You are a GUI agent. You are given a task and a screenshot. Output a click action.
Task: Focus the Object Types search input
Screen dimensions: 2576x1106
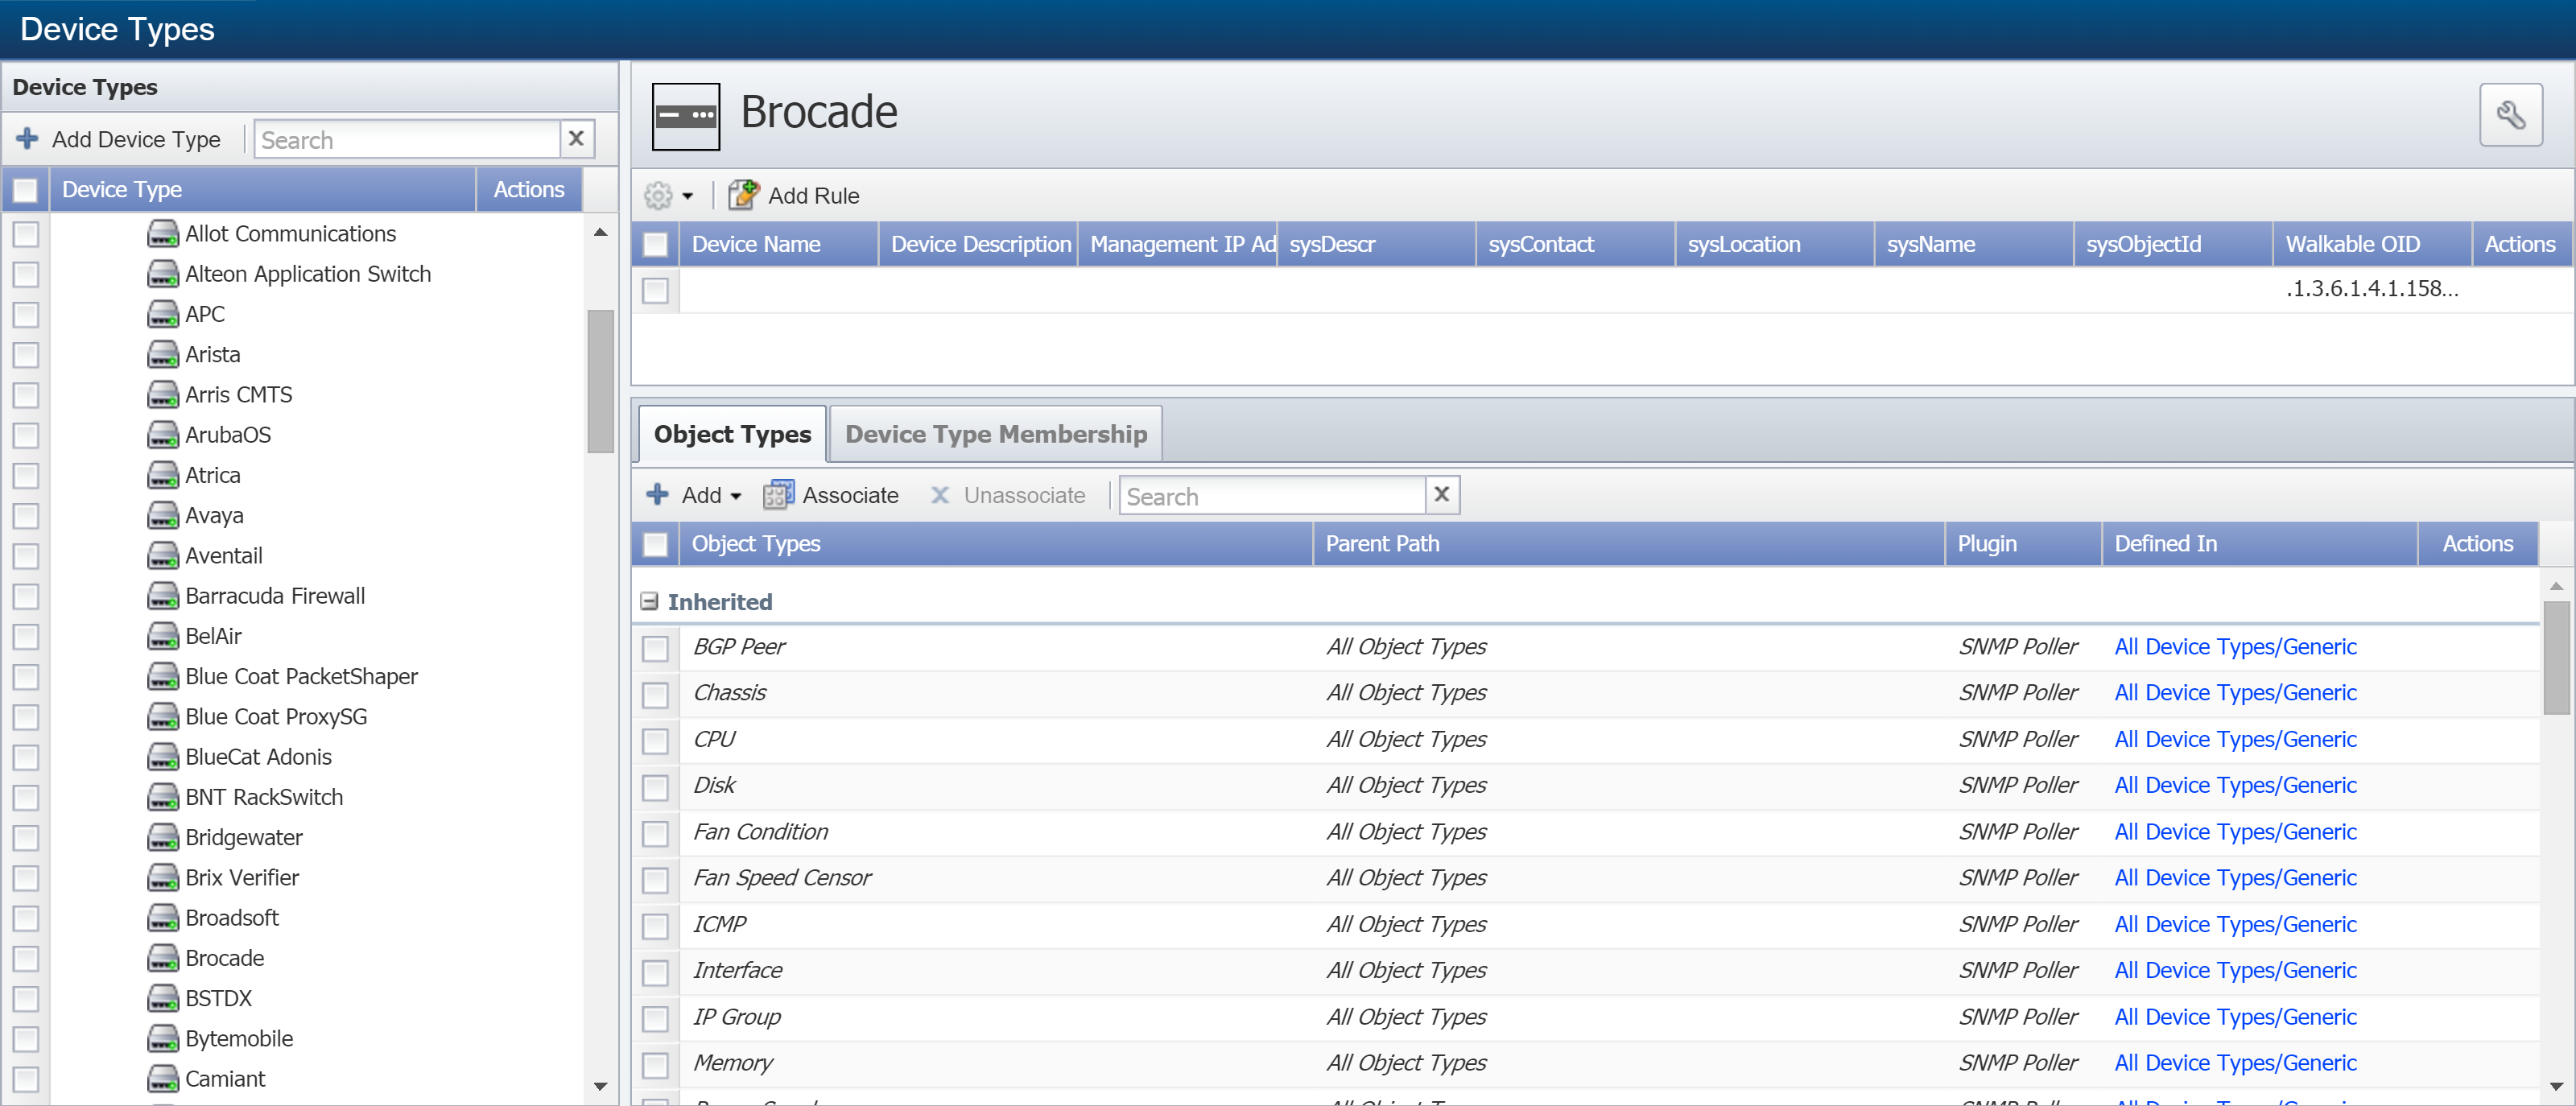(x=1272, y=495)
